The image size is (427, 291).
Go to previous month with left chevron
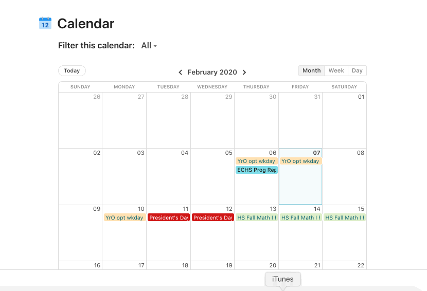tap(180, 72)
